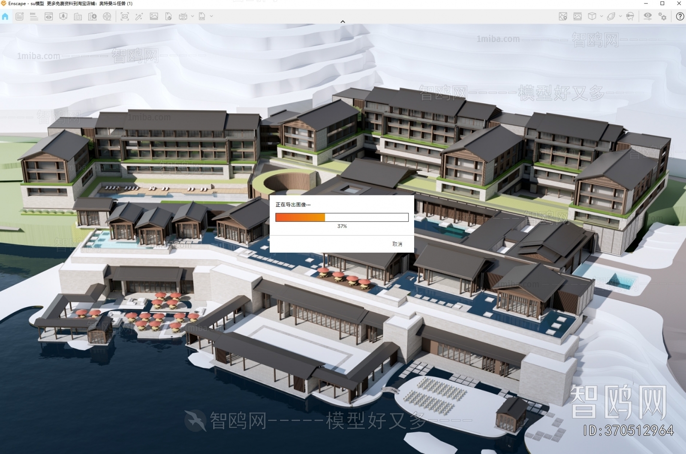
Task: Click the 37% export progress bar
Action: pyautogui.click(x=342, y=217)
